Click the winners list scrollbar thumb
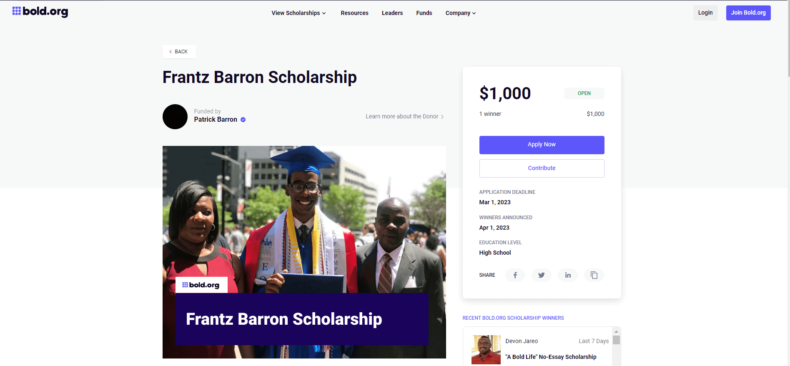The width and height of the screenshot is (790, 366). 616,340
